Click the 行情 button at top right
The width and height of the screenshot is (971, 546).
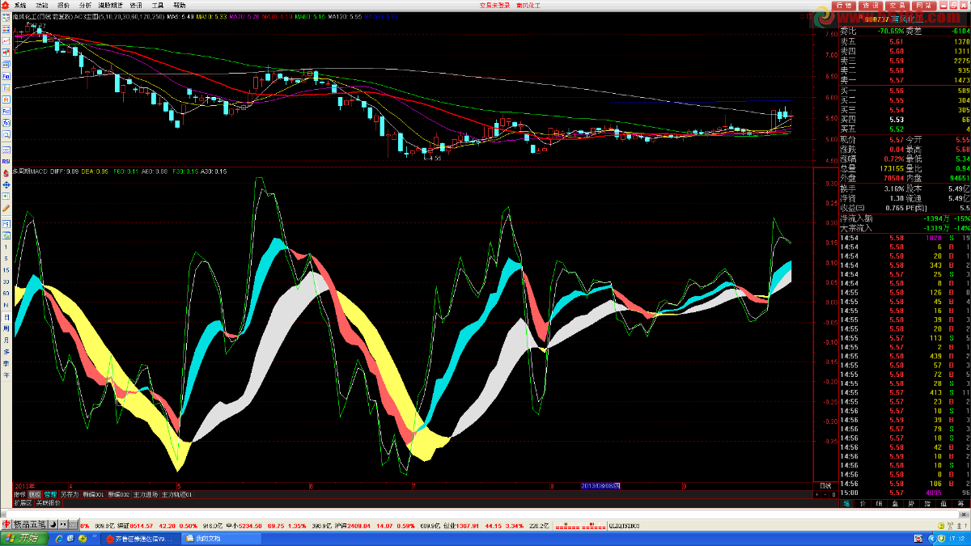point(845,5)
